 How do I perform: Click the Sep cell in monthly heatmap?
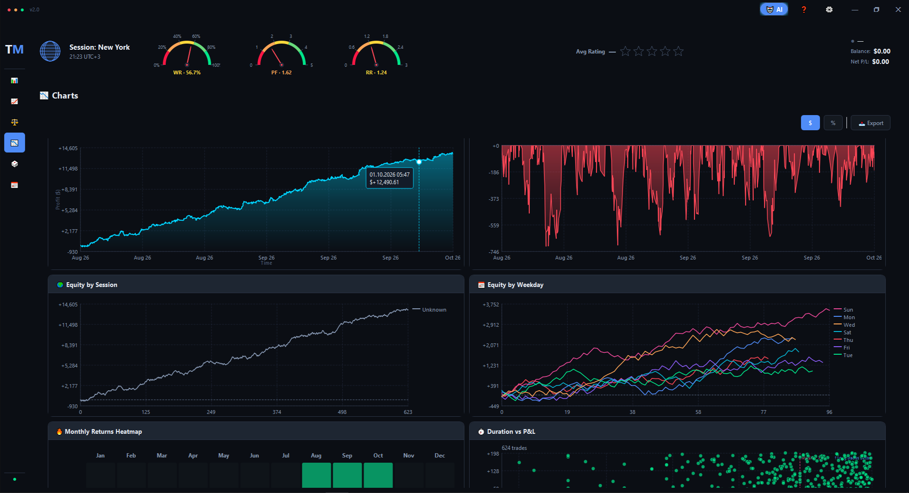347,475
